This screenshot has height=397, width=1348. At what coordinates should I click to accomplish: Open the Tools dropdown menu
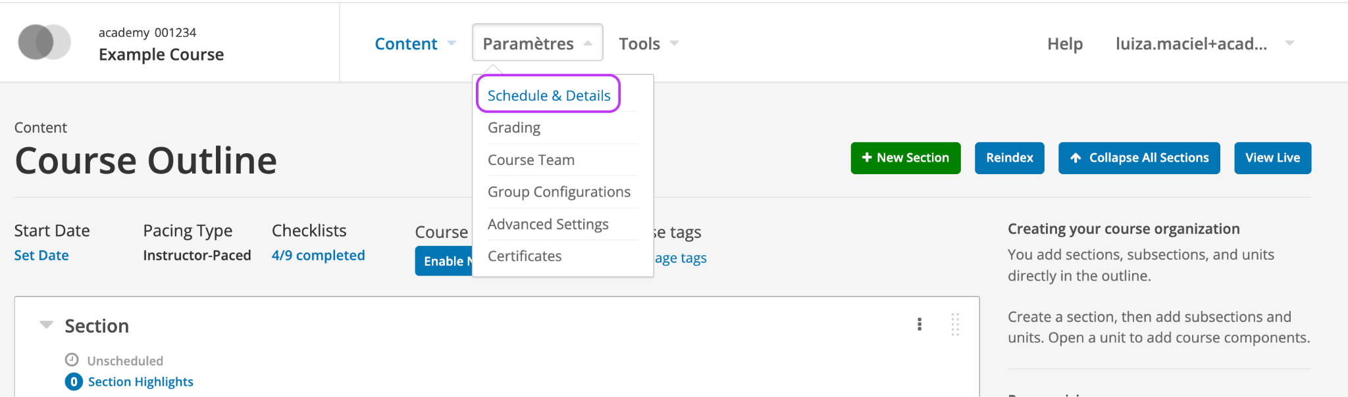point(649,43)
